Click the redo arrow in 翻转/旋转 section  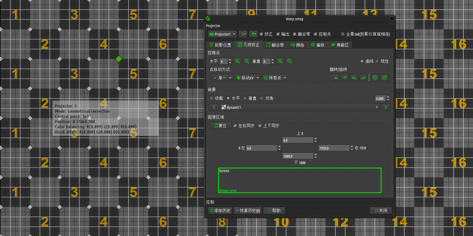pyautogui.click(x=363, y=78)
